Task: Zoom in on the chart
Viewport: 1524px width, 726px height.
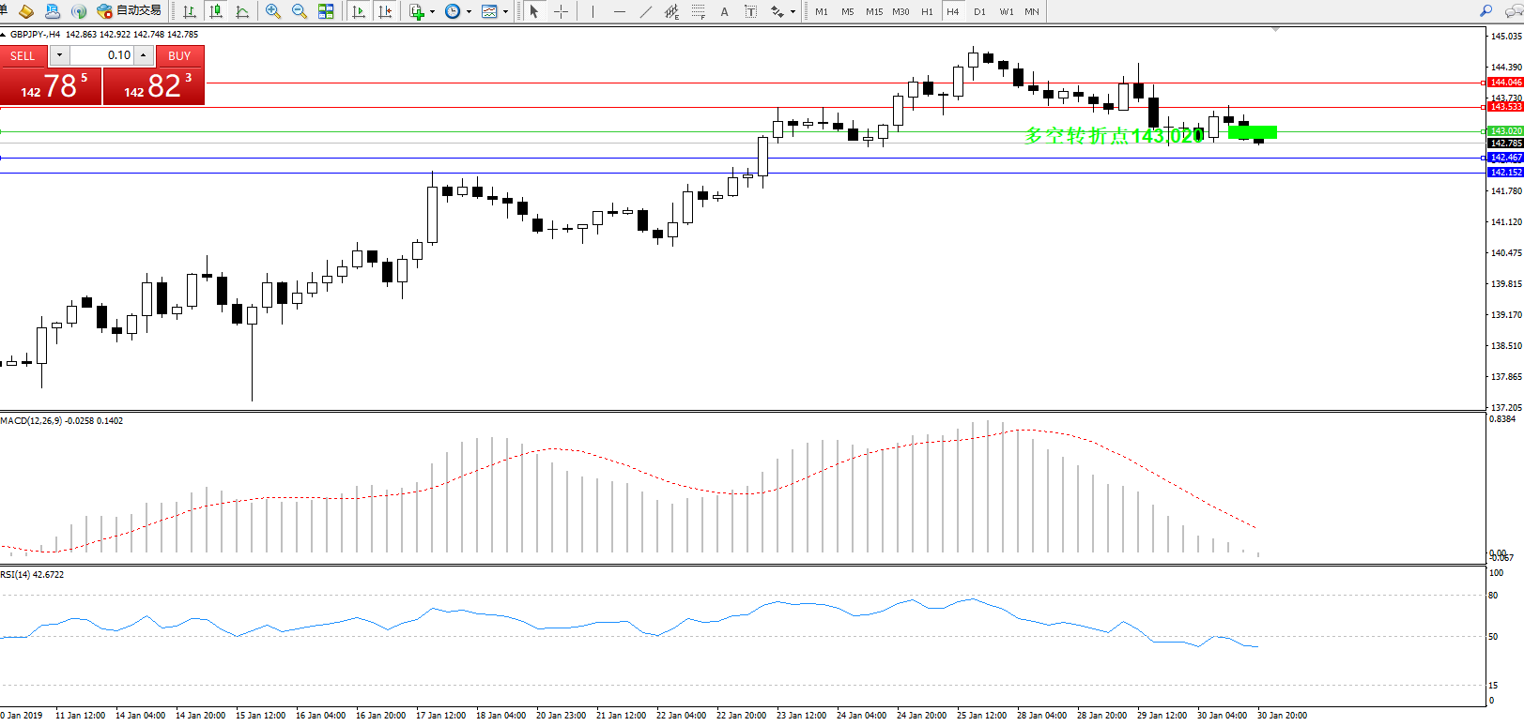Action: pyautogui.click(x=273, y=11)
